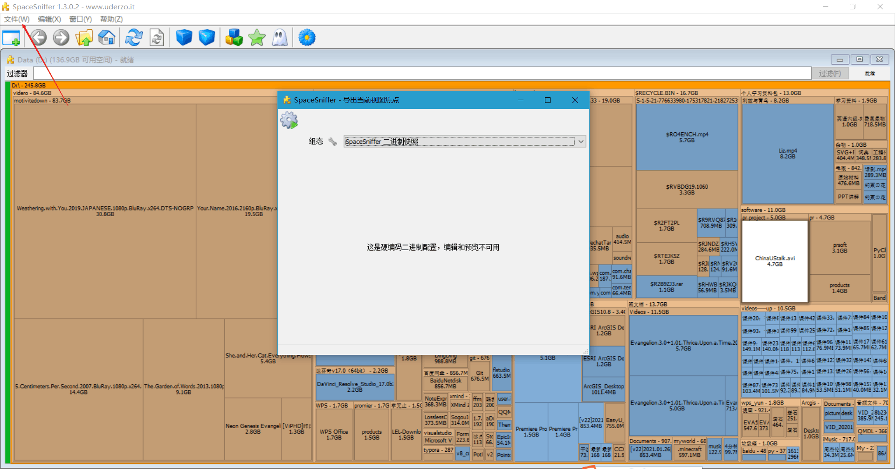Select the Liz.mp4 8.2GB block
The width and height of the screenshot is (895, 469).
[787, 154]
